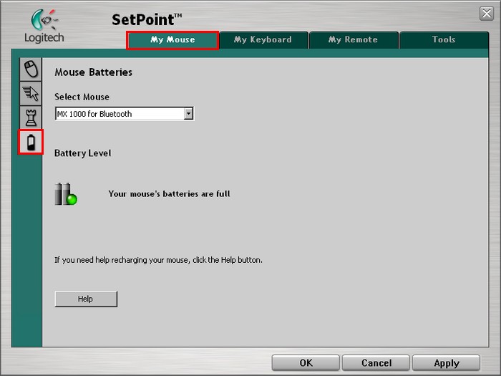This screenshot has height=376, width=501.
Task: Switch to the My Keyboard tab
Action: coord(263,40)
